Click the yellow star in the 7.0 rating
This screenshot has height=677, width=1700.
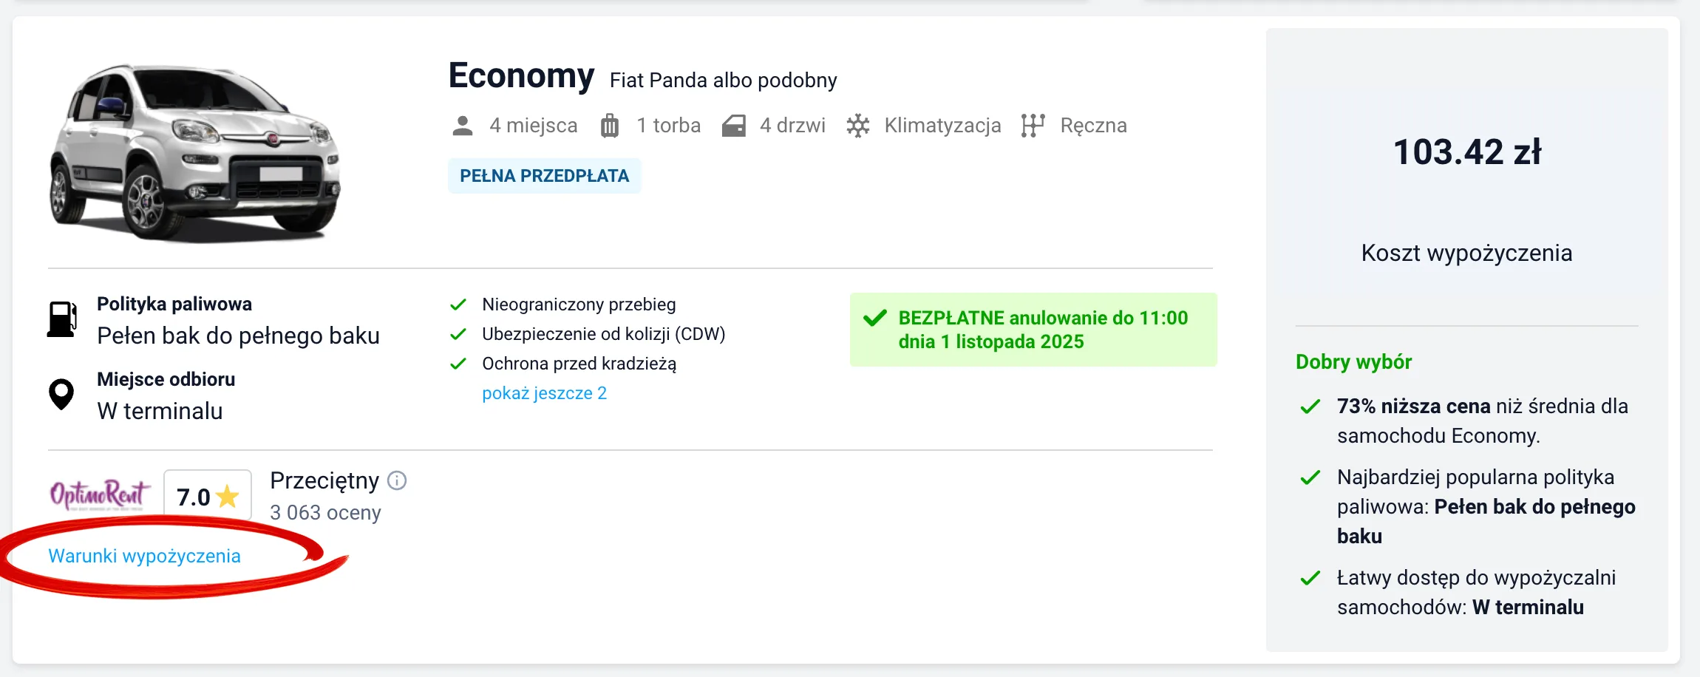click(226, 496)
